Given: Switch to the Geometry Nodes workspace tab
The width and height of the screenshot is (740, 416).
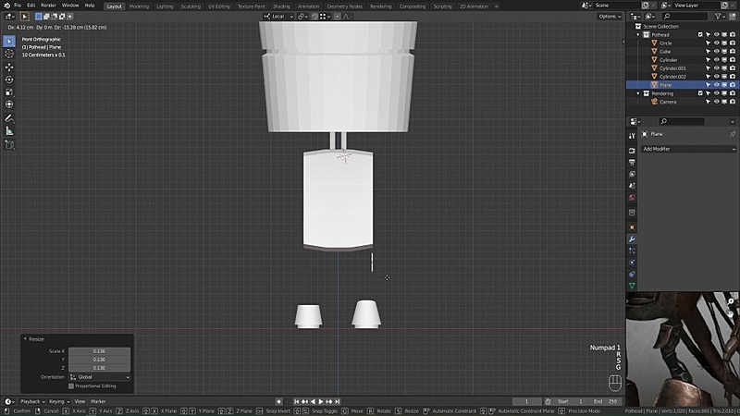Looking at the screenshot, I should point(344,6).
